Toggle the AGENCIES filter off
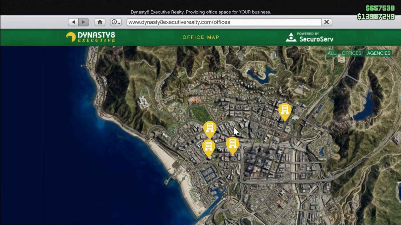 (379, 53)
